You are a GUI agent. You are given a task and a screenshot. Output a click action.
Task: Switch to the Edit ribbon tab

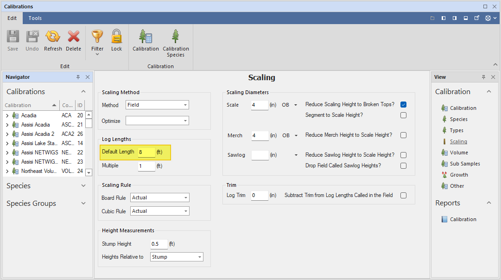(12, 18)
